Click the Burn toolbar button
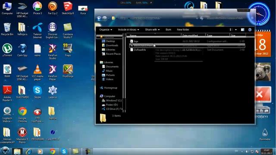Viewport: 276px width, 155px height. click(168, 30)
